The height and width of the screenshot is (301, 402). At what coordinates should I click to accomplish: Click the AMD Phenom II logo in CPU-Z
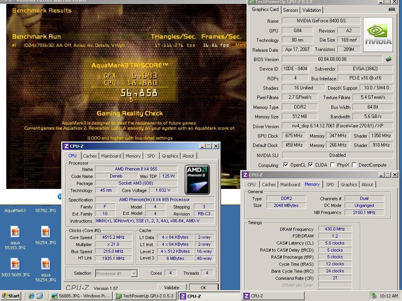pos(197,180)
